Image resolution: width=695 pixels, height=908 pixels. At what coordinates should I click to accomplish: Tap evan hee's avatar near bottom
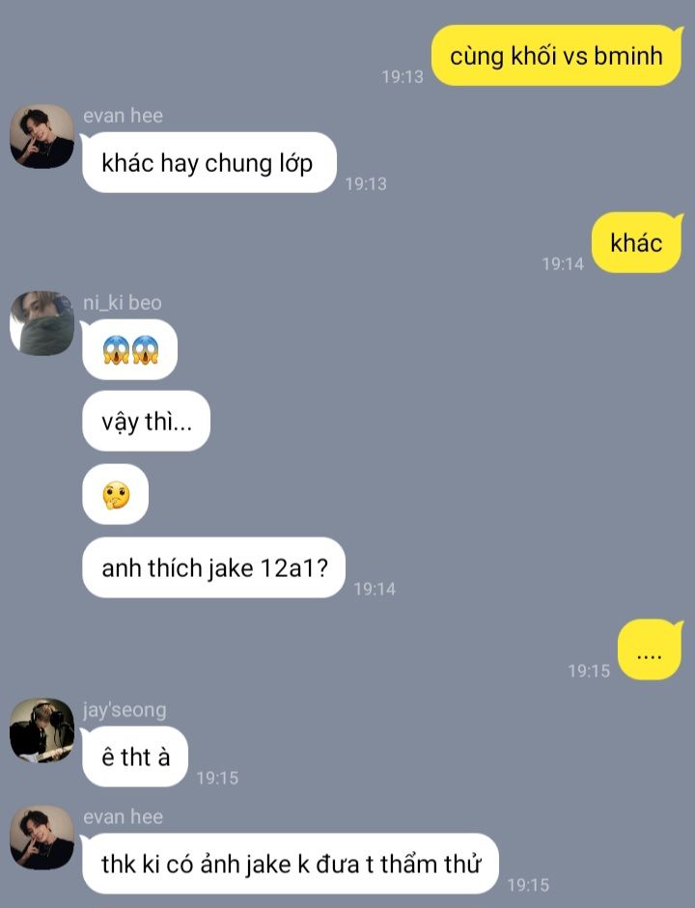coord(42,838)
